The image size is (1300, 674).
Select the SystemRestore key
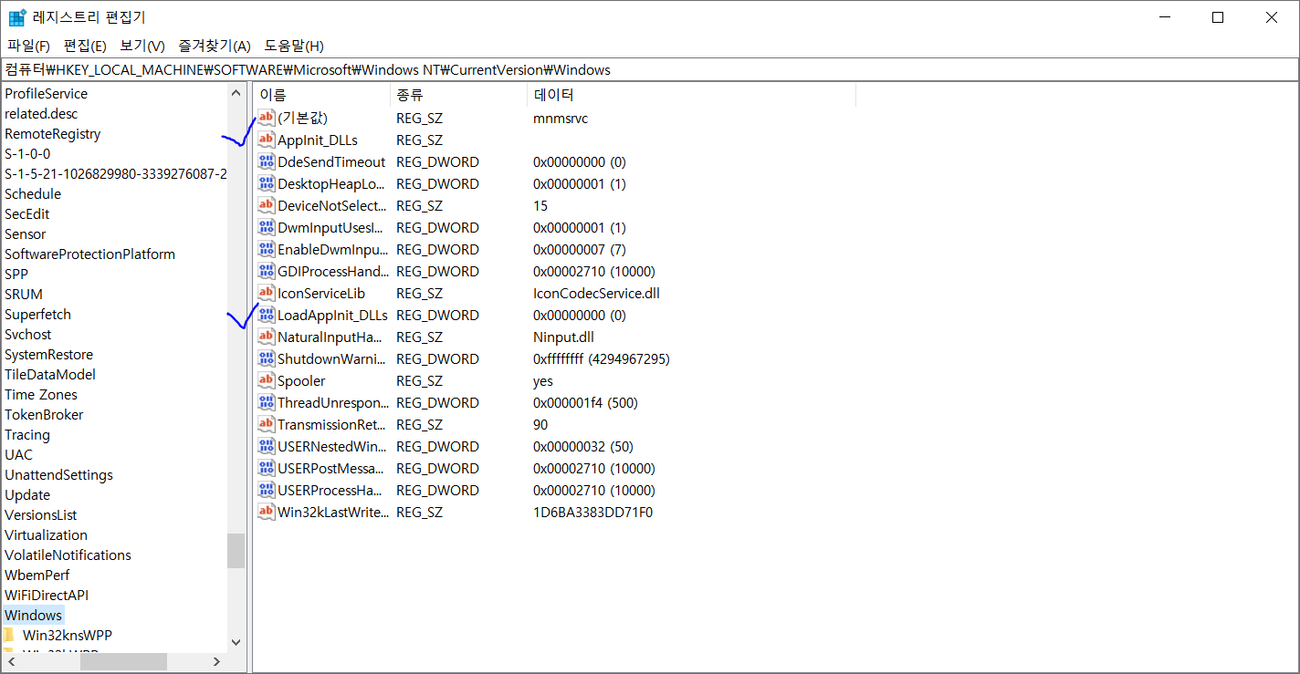click(x=48, y=354)
